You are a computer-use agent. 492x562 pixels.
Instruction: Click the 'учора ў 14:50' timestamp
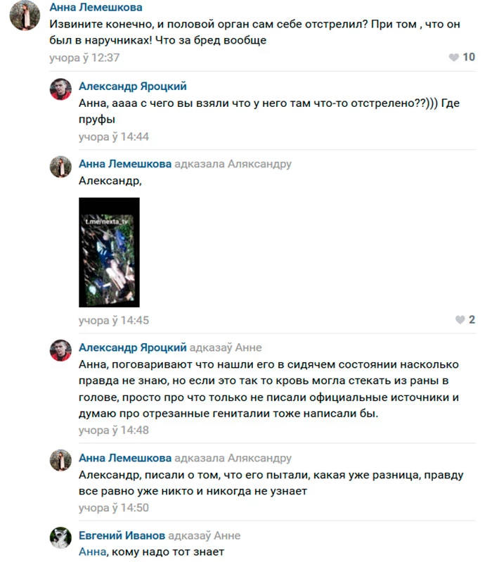click(x=114, y=508)
